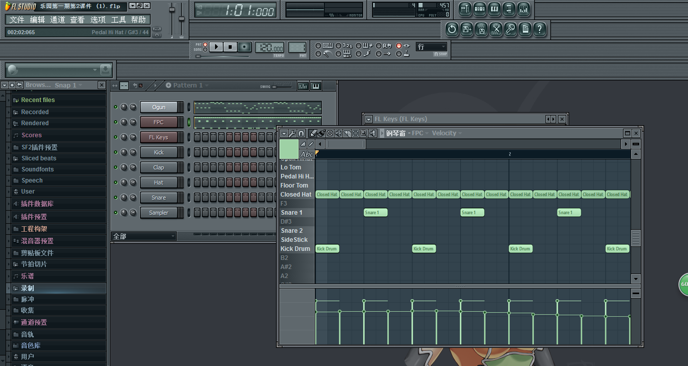Start playback with the play button
This screenshot has width=688, height=366.
pyautogui.click(x=216, y=47)
